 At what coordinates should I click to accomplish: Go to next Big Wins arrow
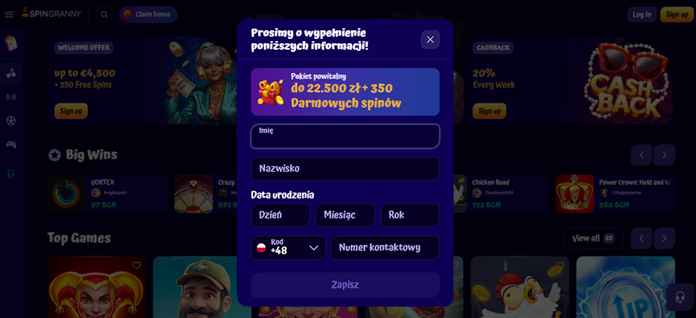coord(664,155)
